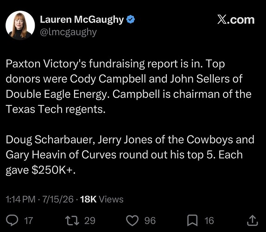View the 18K Views analytics
Screen dimensions: 266x232
[102, 199]
